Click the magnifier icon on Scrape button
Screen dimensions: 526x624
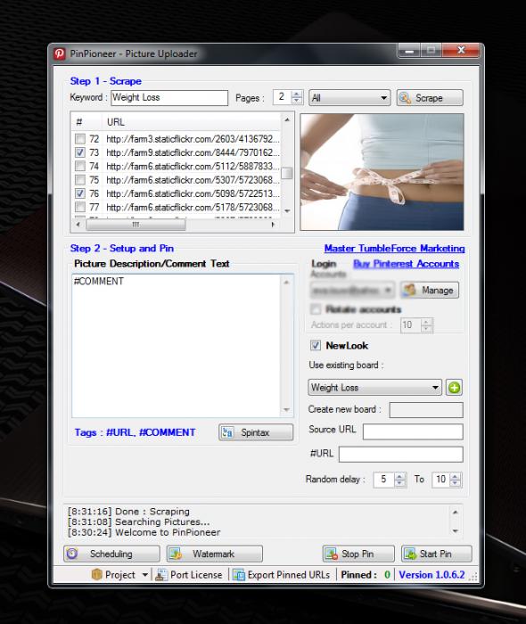coord(405,98)
